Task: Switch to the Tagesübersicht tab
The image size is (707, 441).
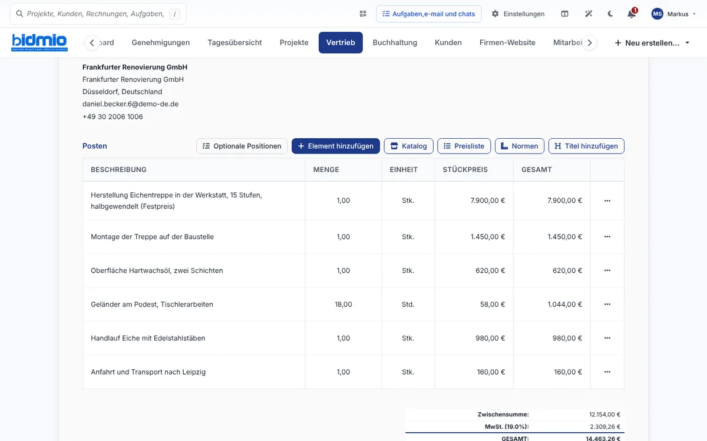Action: click(235, 42)
